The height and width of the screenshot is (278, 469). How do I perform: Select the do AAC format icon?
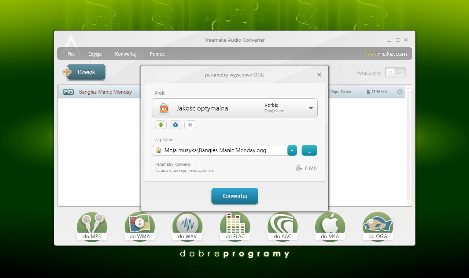(x=282, y=226)
